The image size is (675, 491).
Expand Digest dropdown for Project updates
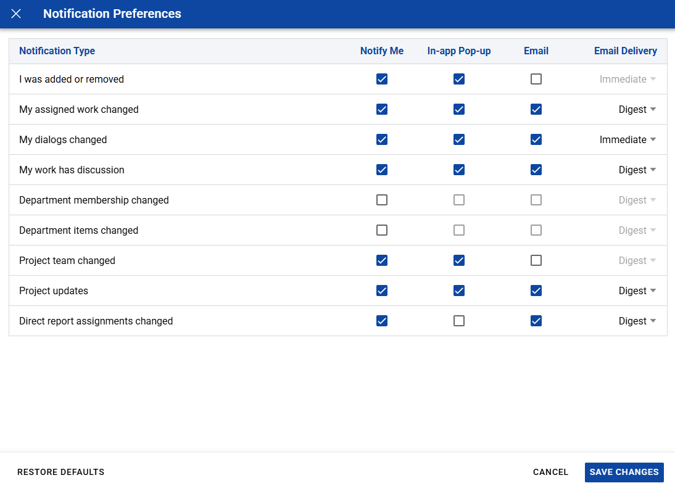pyautogui.click(x=637, y=291)
